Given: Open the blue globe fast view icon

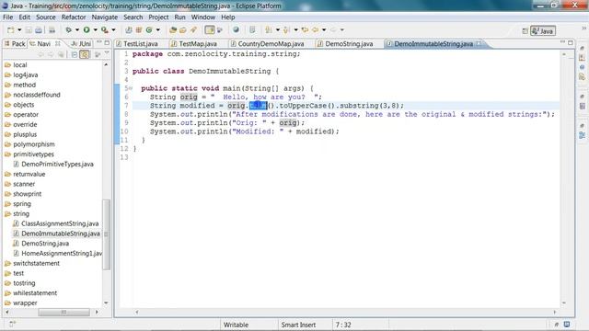Looking at the screenshot, I should (x=582, y=67).
